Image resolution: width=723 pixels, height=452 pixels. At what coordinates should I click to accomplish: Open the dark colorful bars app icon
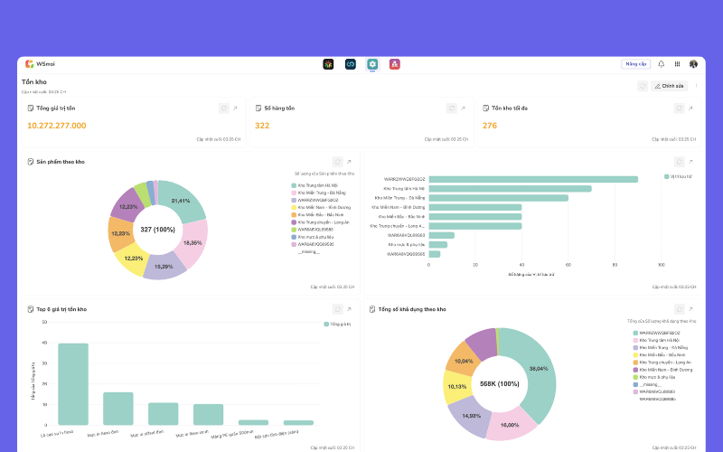click(x=328, y=64)
